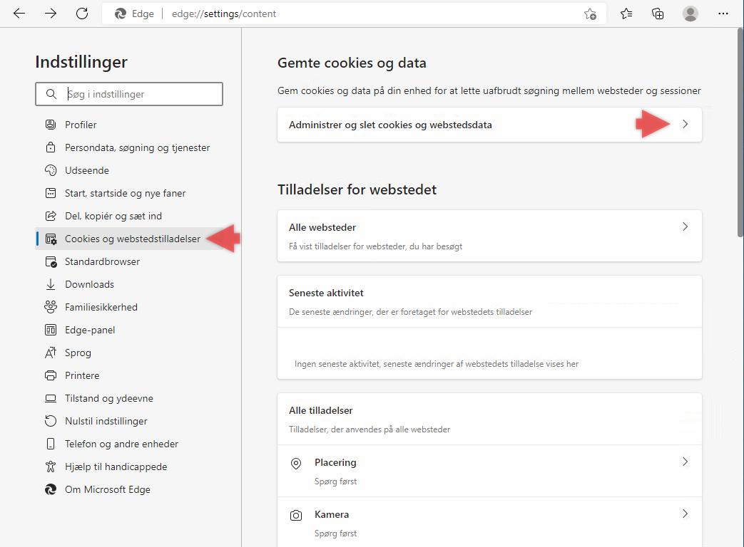Open Collections icon in toolbar
The width and height of the screenshot is (744, 547).
point(658,14)
